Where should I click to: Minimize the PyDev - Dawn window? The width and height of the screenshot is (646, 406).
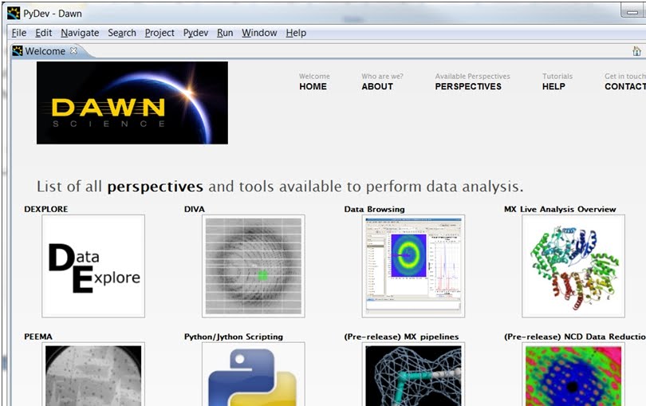click(x=632, y=13)
